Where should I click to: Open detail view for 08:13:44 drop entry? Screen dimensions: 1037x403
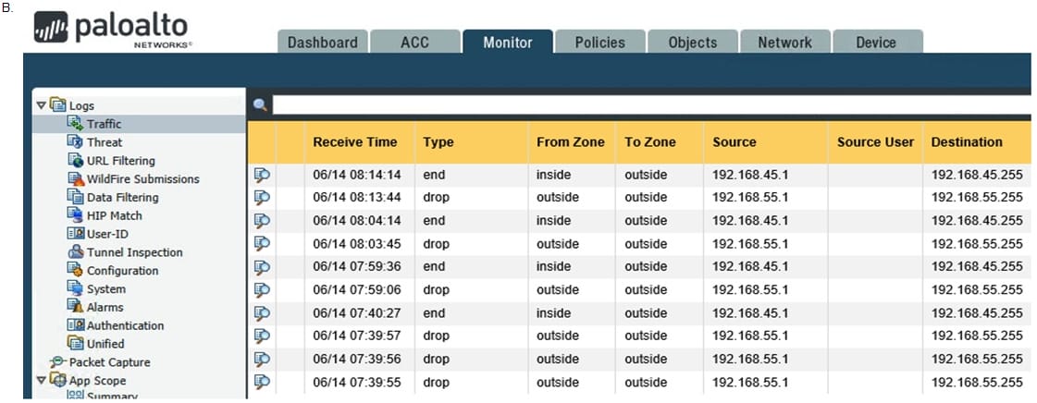[x=262, y=198]
